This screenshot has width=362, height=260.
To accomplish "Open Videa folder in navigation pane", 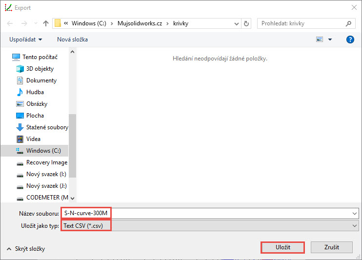I will [34, 139].
